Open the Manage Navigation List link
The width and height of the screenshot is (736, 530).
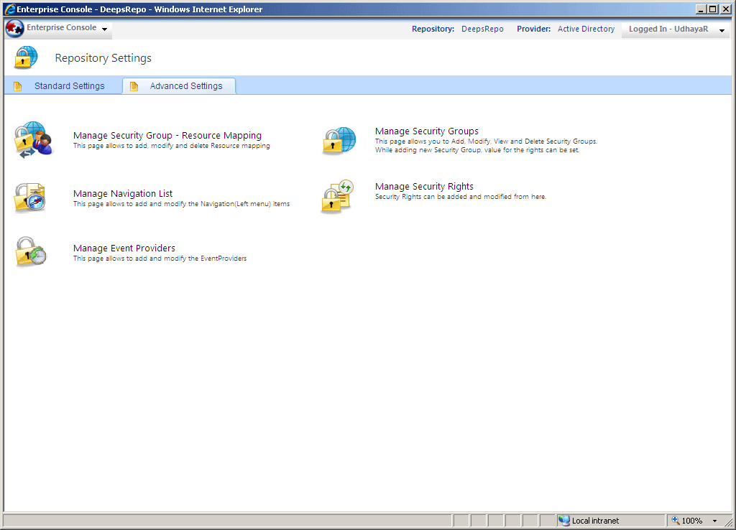[x=123, y=193]
